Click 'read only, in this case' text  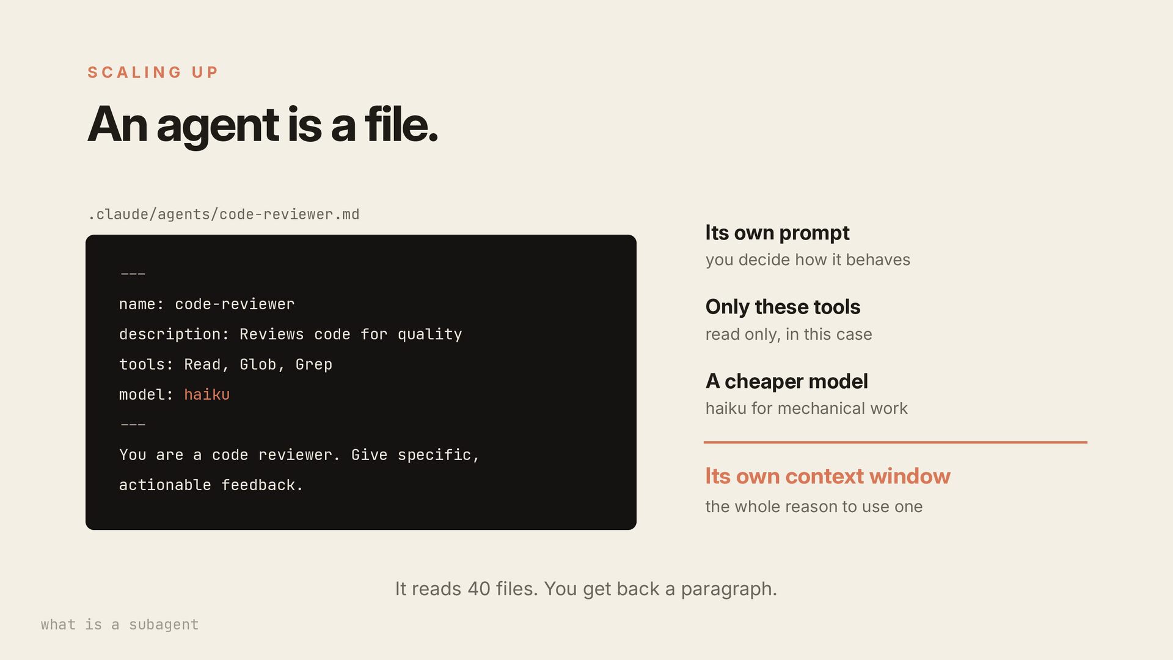[789, 334]
